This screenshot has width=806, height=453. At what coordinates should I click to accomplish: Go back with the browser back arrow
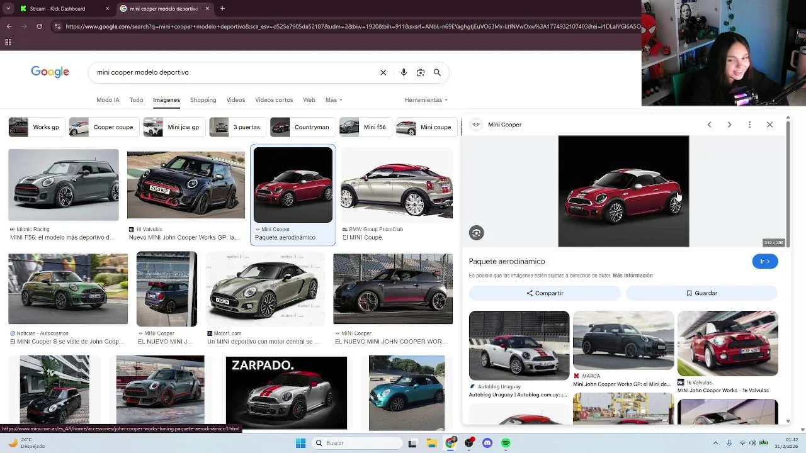9,26
